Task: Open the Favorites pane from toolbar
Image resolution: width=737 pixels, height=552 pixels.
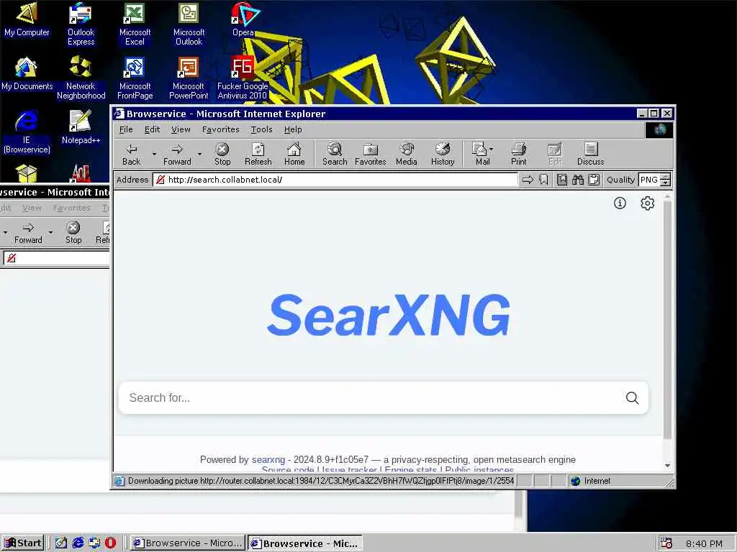Action: [x=371, y=155]
